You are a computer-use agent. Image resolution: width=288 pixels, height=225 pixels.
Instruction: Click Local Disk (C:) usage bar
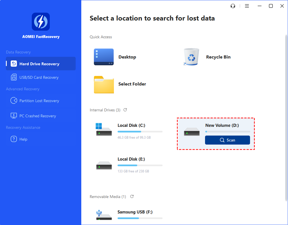click(140, 132)
